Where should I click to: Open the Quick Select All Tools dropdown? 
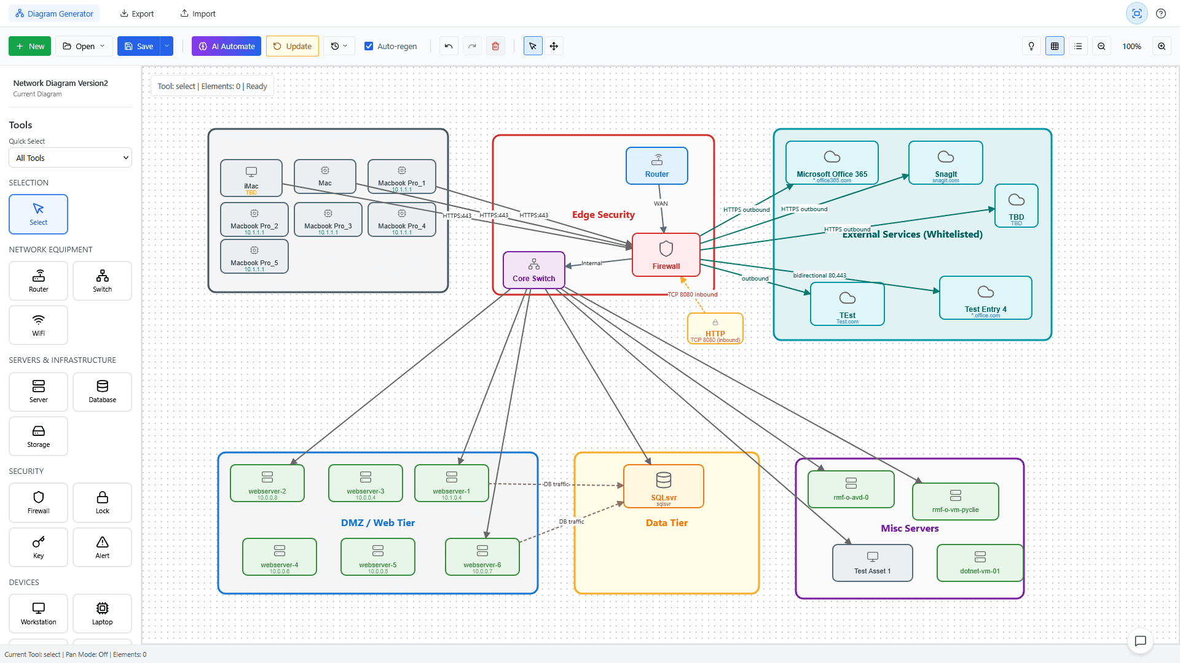[69, 157]
